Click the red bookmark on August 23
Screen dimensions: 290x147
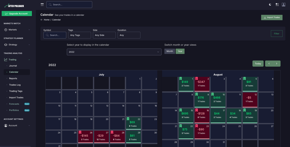tap(196, 126)
